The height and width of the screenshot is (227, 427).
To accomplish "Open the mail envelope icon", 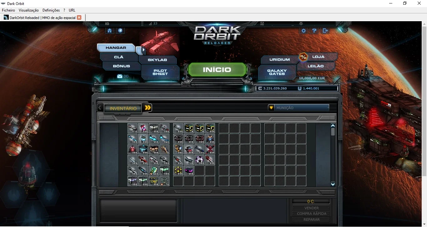I will [120, 76].
